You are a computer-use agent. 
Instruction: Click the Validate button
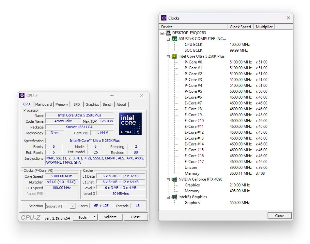click(111, 217)
